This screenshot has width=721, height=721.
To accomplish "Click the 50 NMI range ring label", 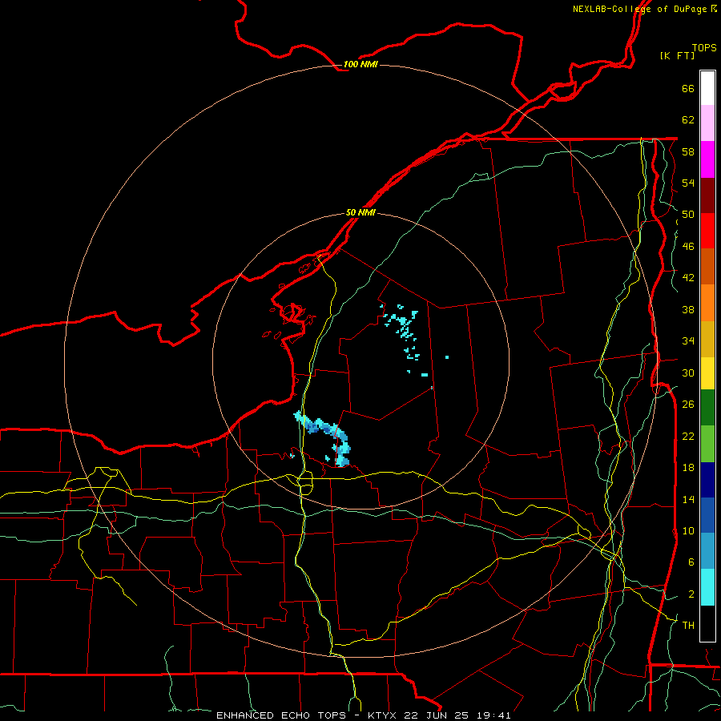I will [360, 212].
